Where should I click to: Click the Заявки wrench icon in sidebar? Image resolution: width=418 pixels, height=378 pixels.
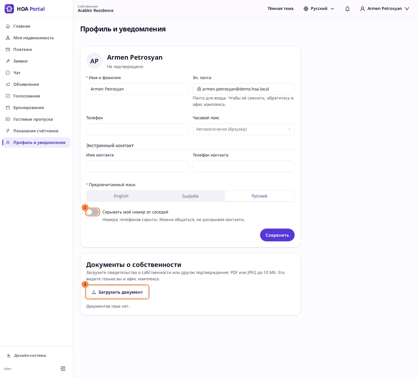pyautogui.click(x=8, y=61)
